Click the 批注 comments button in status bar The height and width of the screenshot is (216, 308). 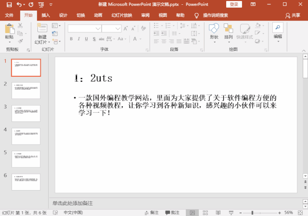coord(172,213)
